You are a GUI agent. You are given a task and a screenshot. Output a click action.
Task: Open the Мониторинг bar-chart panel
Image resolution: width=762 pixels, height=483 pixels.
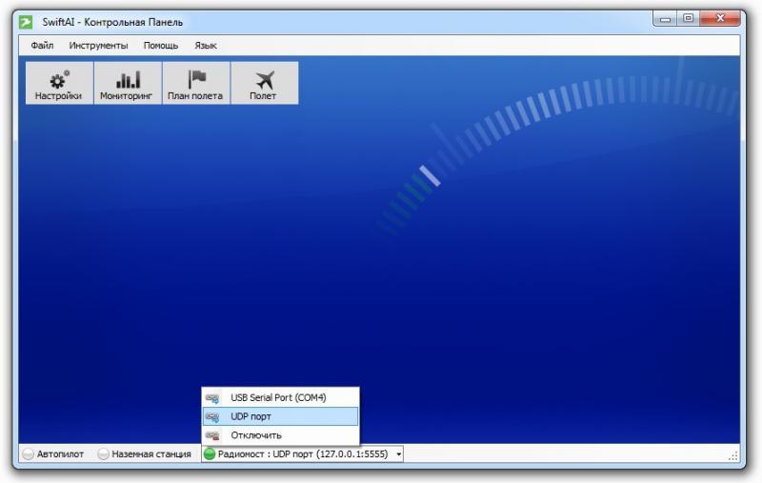click(x=128, y=84)
